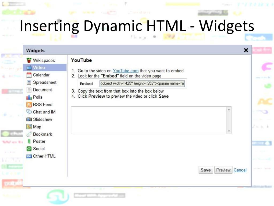Click the Cancel link
The height and width of the screenshot is (206, 274).
tap(240, 170)
